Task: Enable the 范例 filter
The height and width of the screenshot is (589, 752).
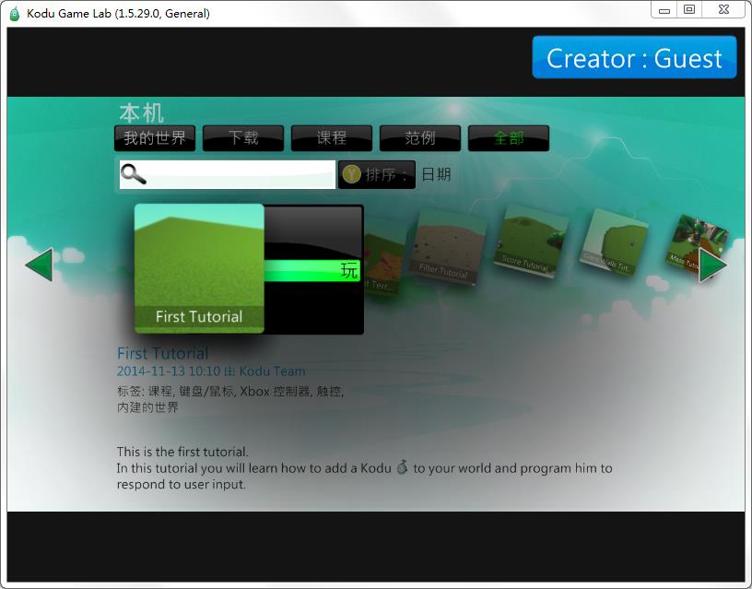Action: point(419,137)
